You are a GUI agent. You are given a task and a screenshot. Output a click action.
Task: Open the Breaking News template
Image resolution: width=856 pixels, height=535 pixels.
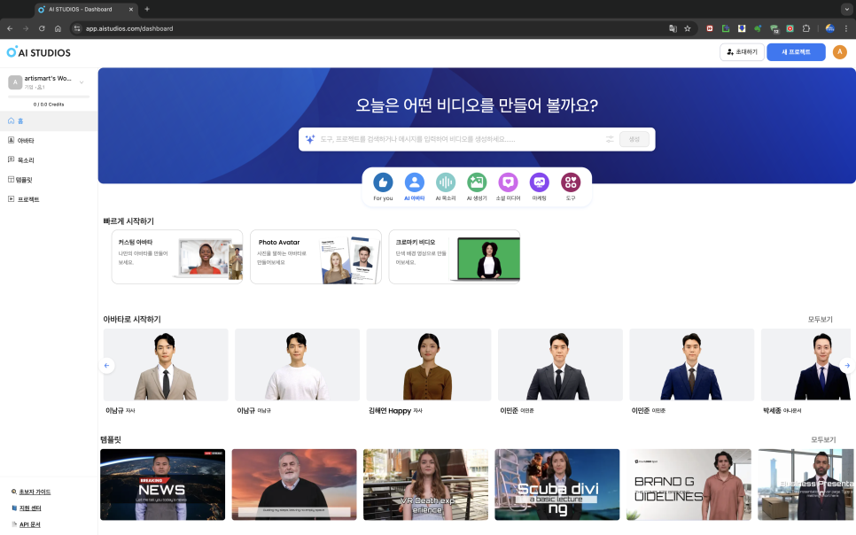click(x=163, y=485)
